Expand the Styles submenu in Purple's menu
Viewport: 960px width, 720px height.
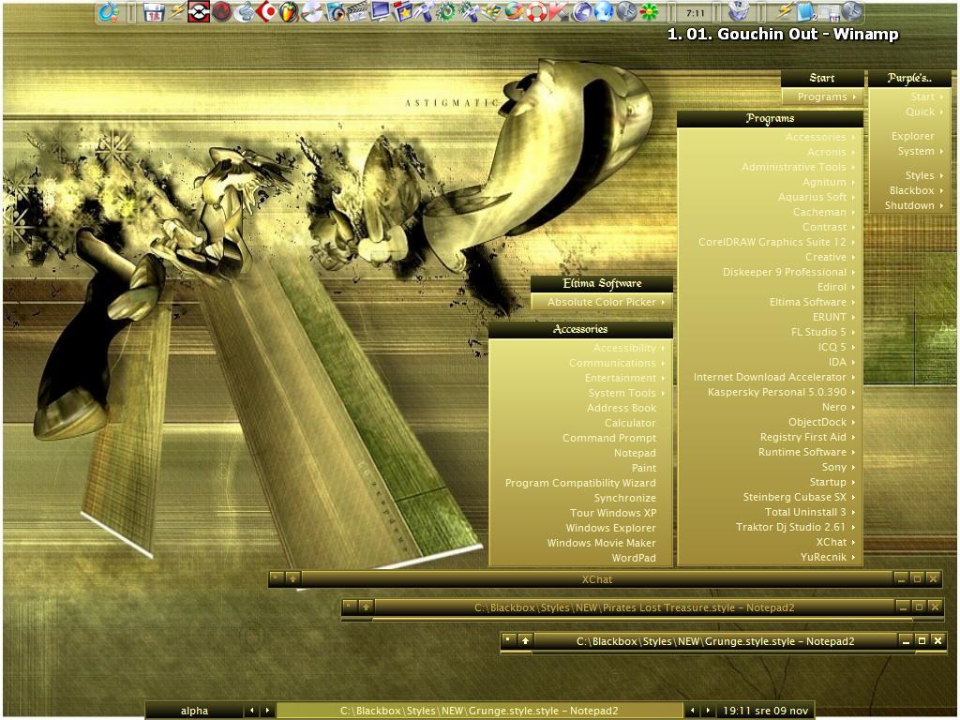pyautogui.click(x=909, y=175)
